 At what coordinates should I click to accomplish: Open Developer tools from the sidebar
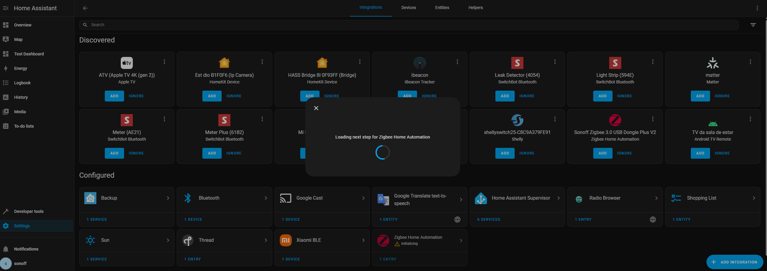[6, 211]
